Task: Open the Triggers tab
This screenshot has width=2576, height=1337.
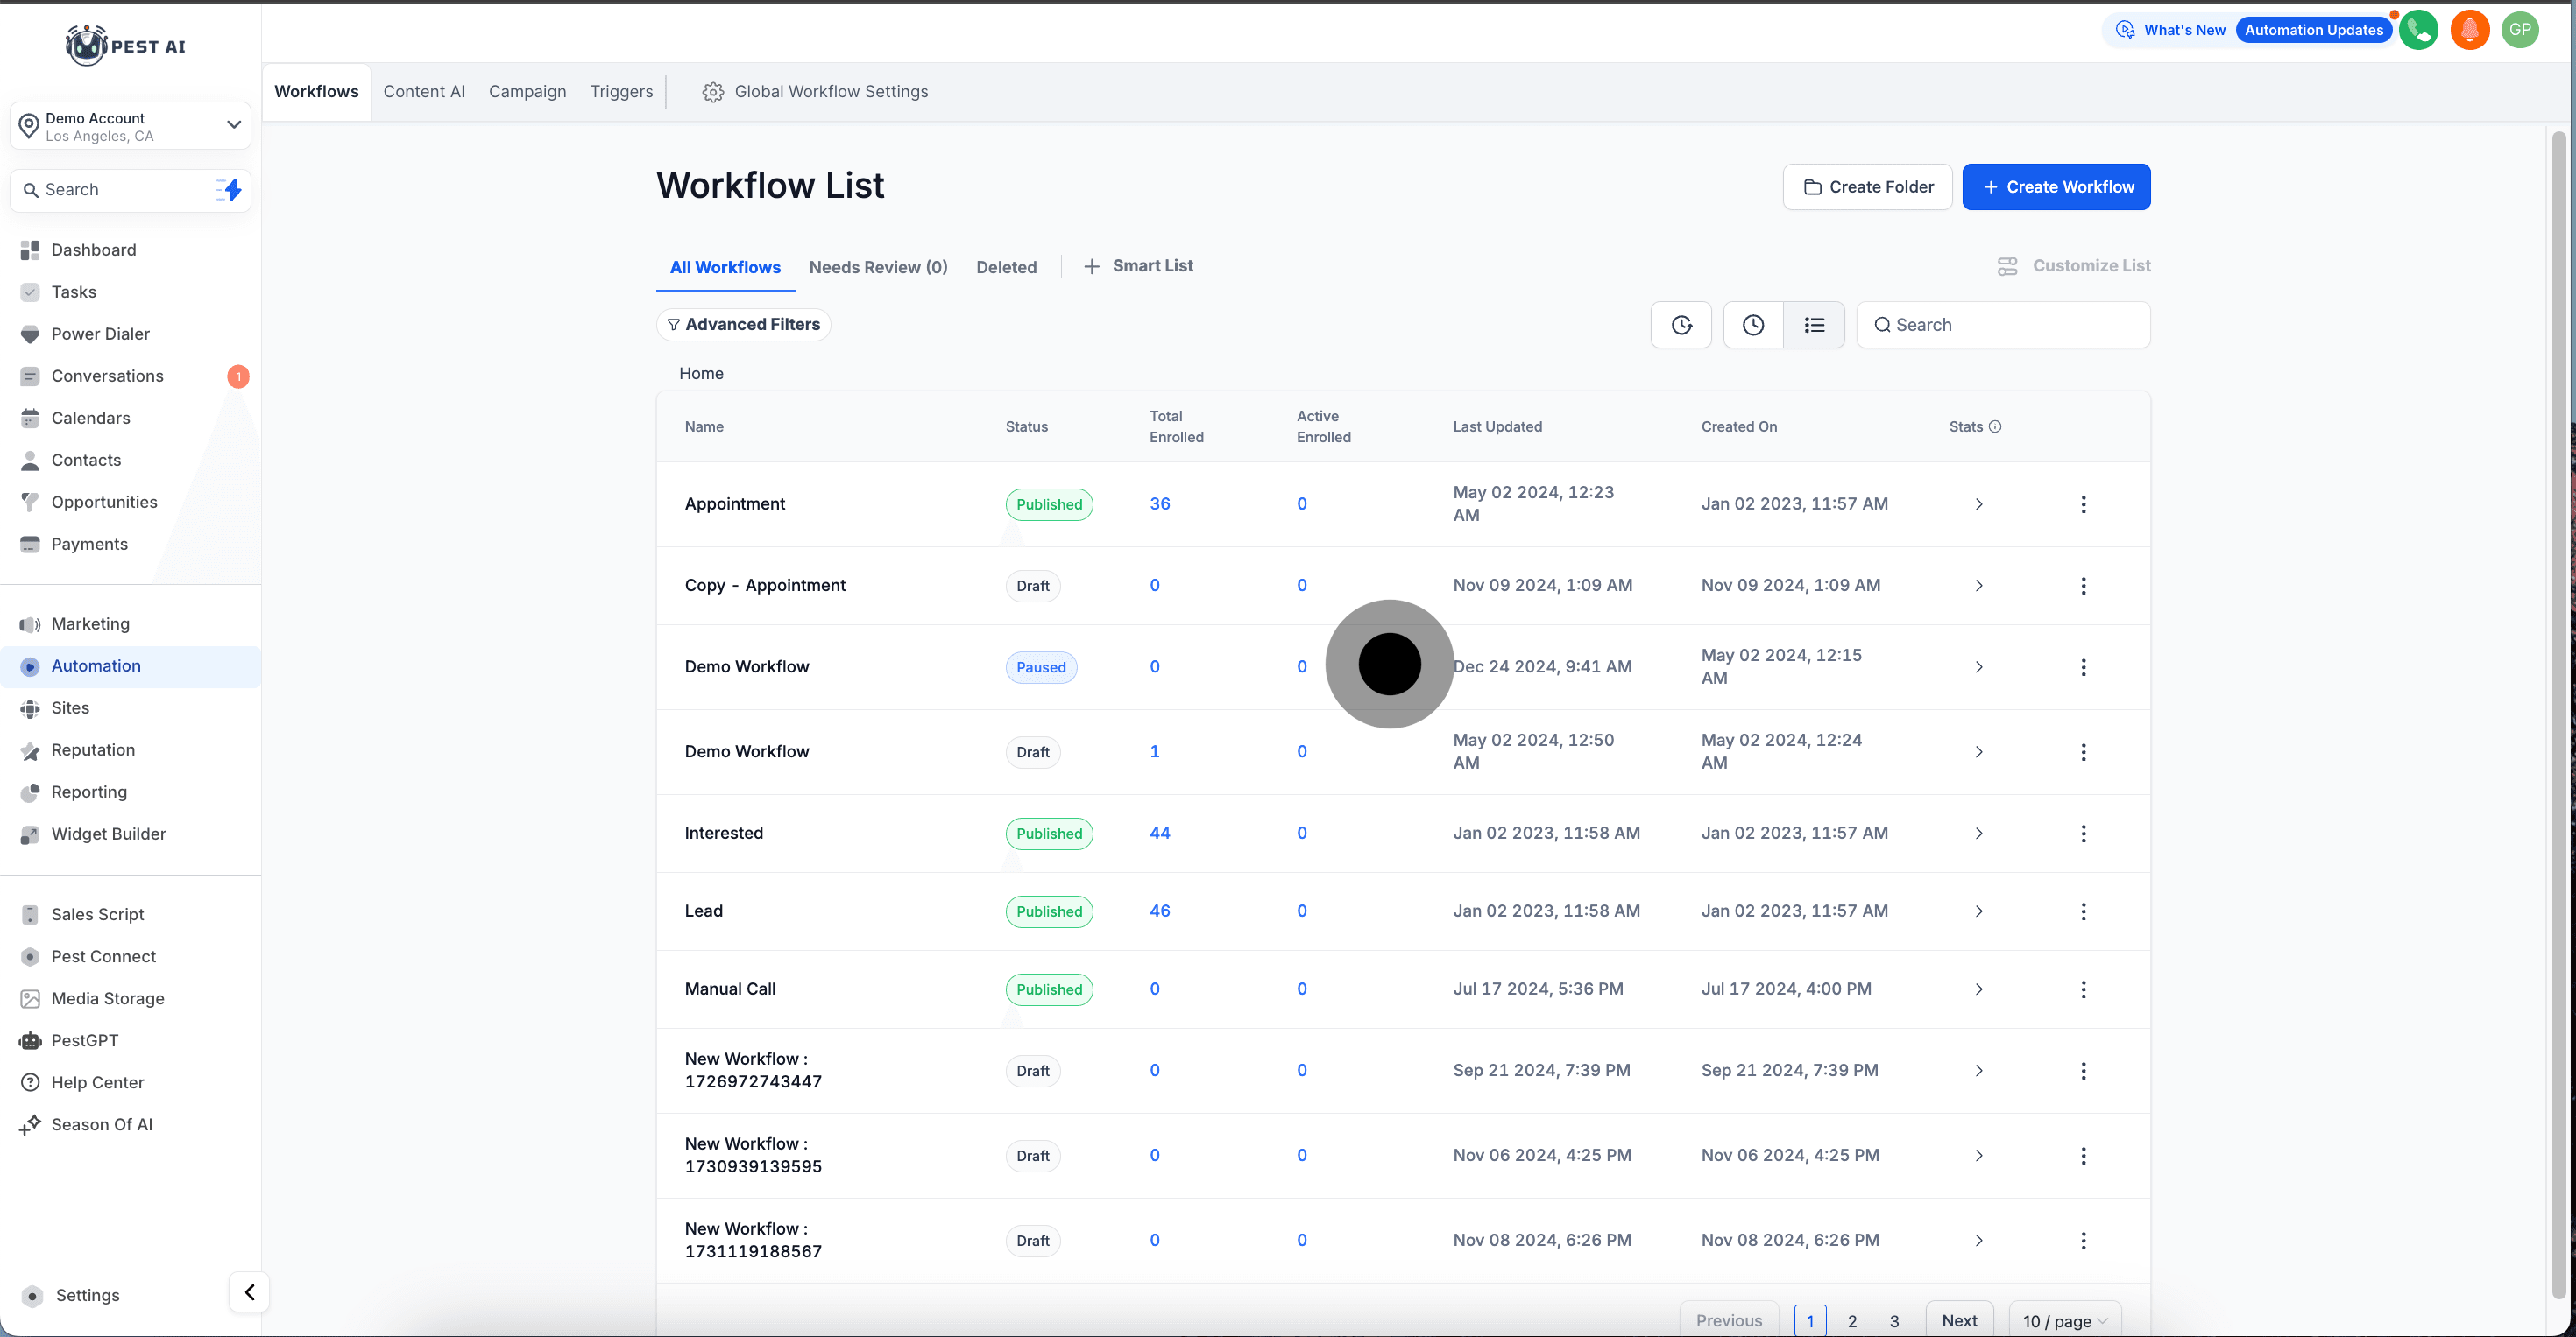Action: [x=621, y=92]
